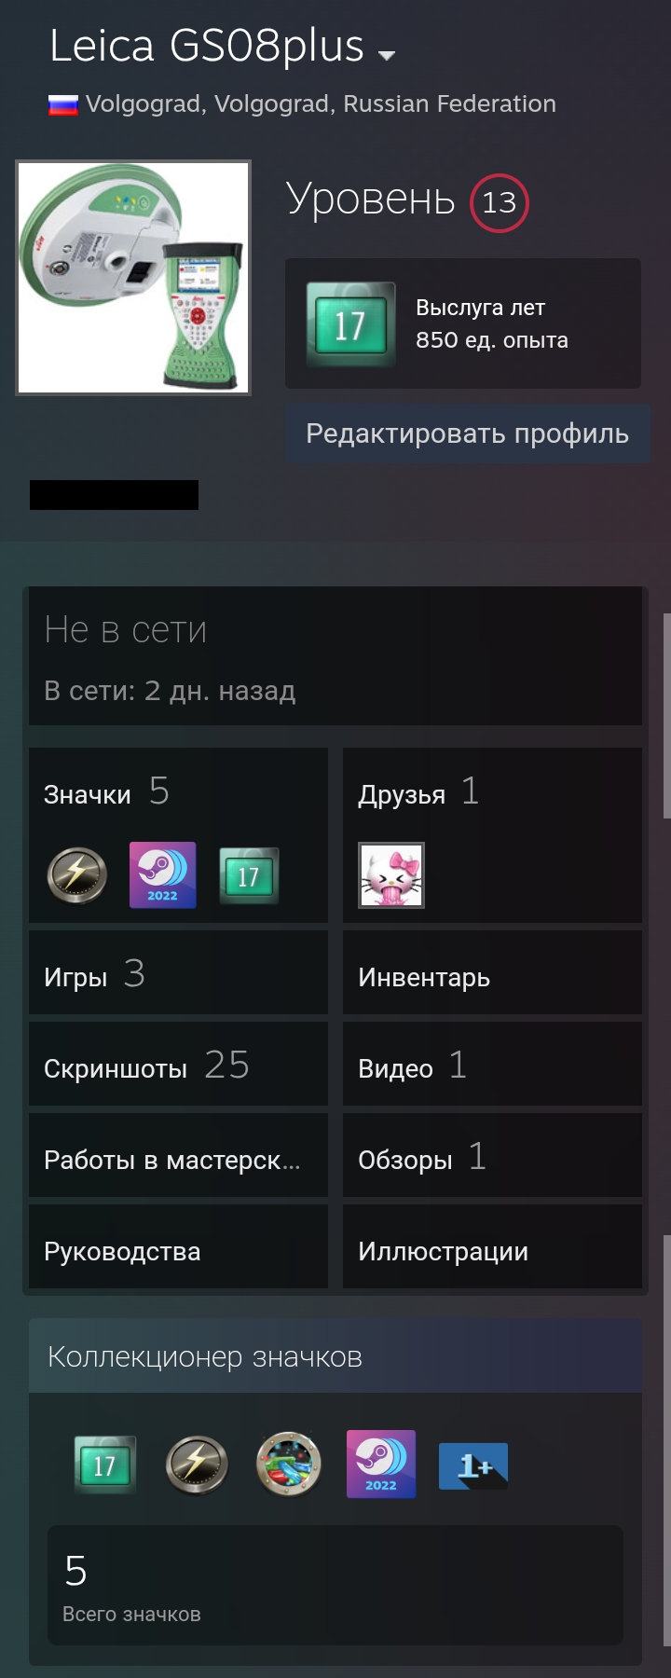The image size is (671, 1678).
Task: Open the Инвентарь section
Action: [492, 973]
